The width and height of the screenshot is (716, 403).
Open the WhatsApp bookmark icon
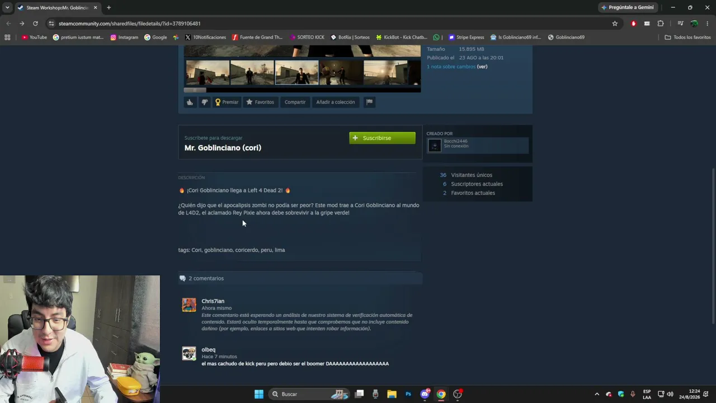[x=436, y=38]
